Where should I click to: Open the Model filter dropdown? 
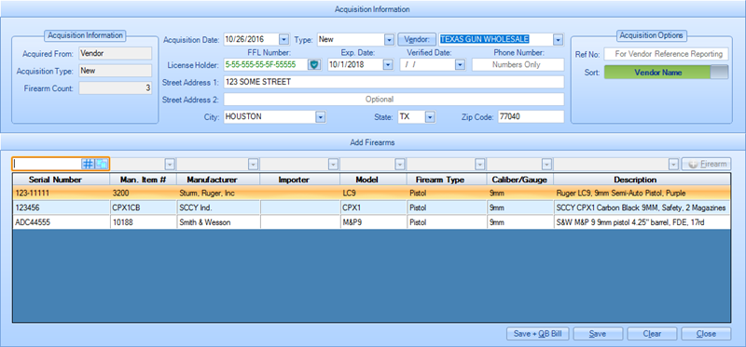coord(400,165)
